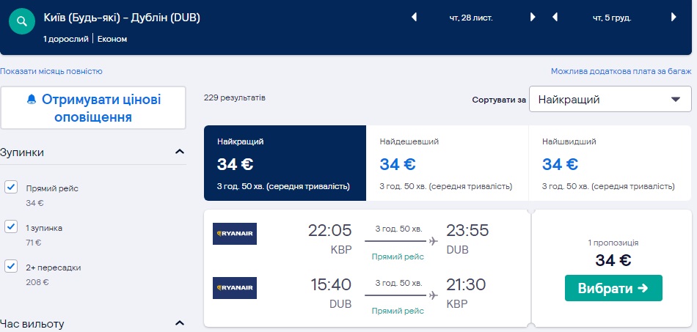Image resolution: width=697 pixels, height=332 pixels.
Task: Go to next return date arrow
Action: click(x=673, y=18)
